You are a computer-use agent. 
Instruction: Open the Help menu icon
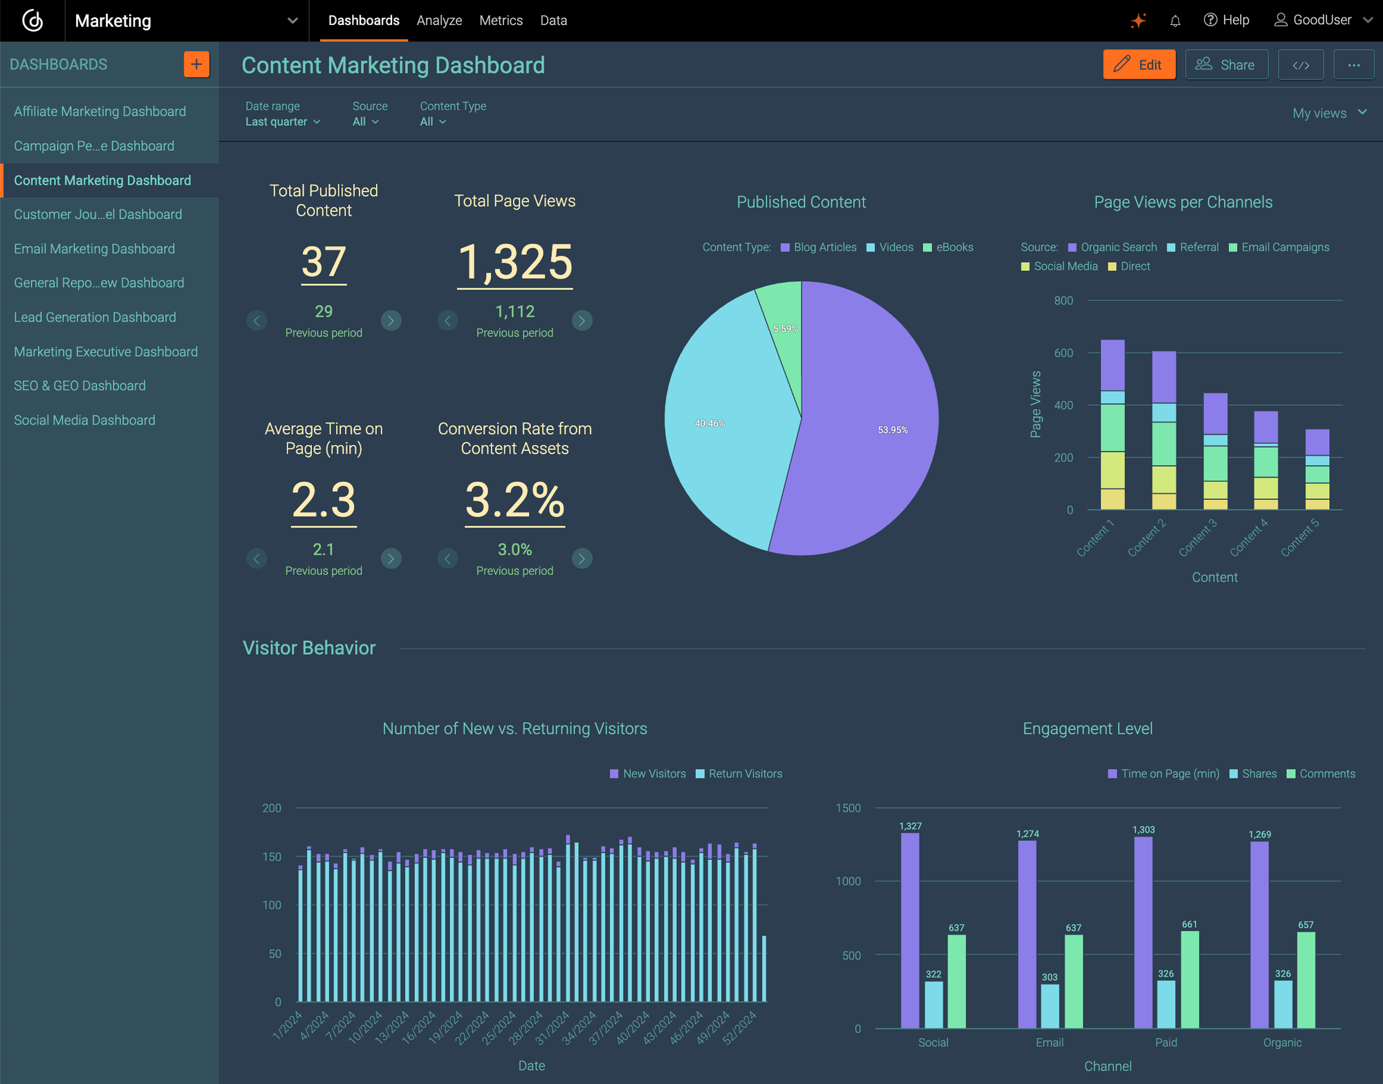point(1212,20)
